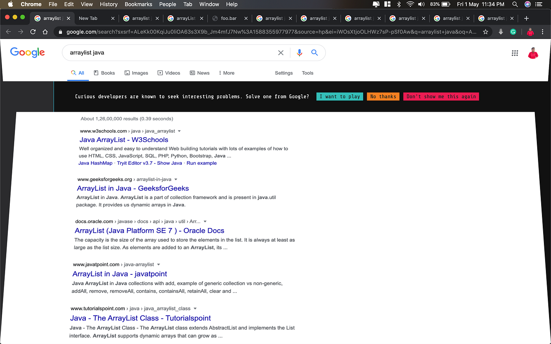
Task: Open the Bluetooth menu bar icon
Action: [x=399, y=4]
